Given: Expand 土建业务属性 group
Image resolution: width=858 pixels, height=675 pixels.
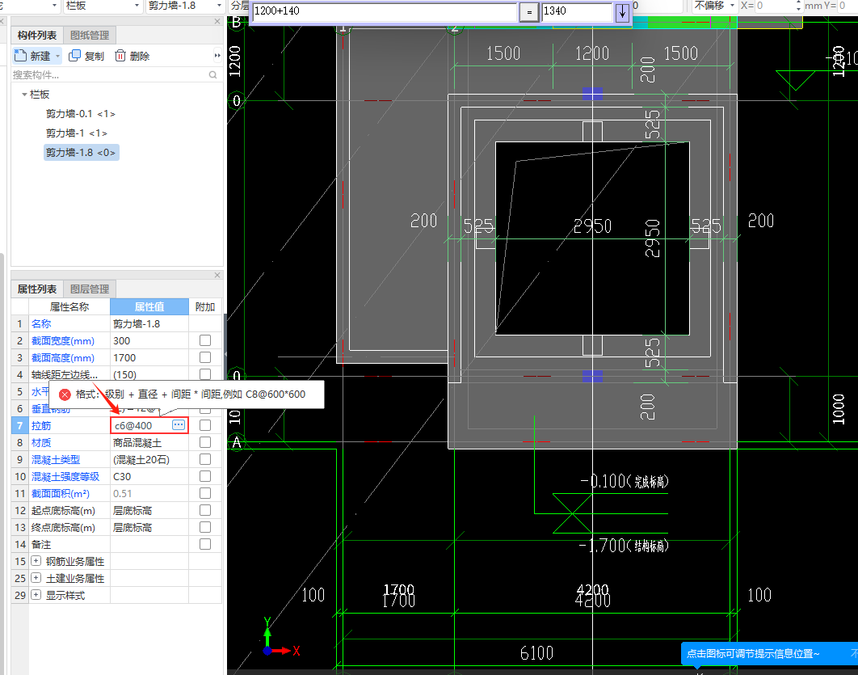Looking at the screenshot, I should click(x=36, y=578).
